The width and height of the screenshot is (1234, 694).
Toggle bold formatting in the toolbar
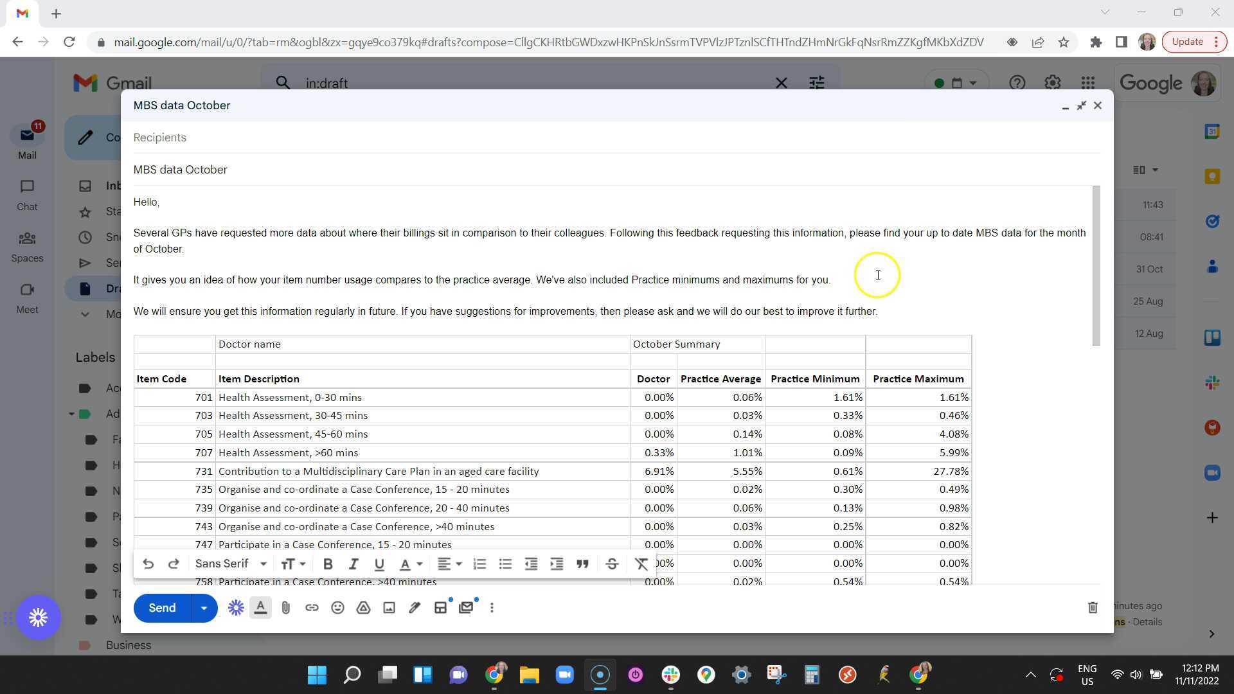click(328, 564)
